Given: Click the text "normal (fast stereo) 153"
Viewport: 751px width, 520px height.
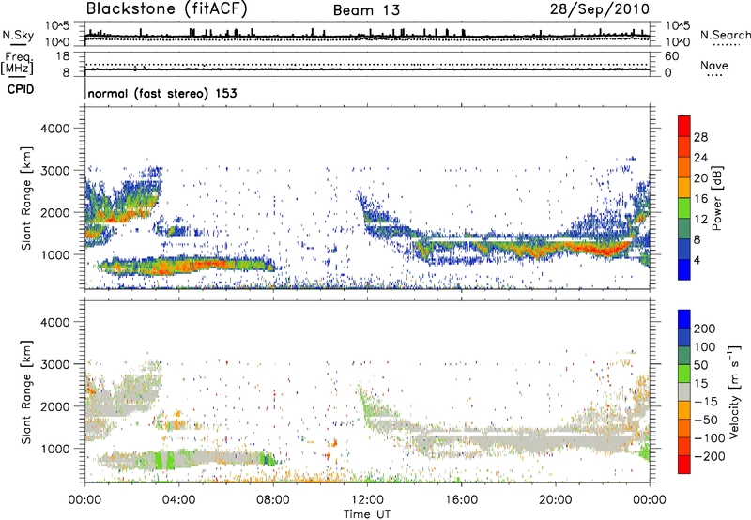Looking at the screenshot, I should coord(162,93).
